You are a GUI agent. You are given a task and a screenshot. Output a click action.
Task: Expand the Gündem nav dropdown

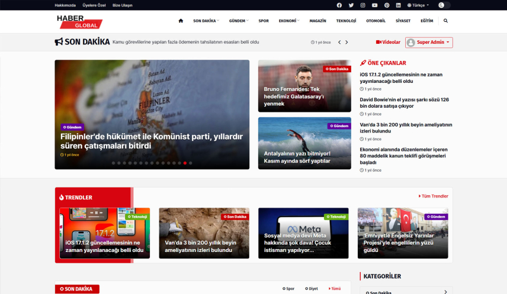pos(239,21)
